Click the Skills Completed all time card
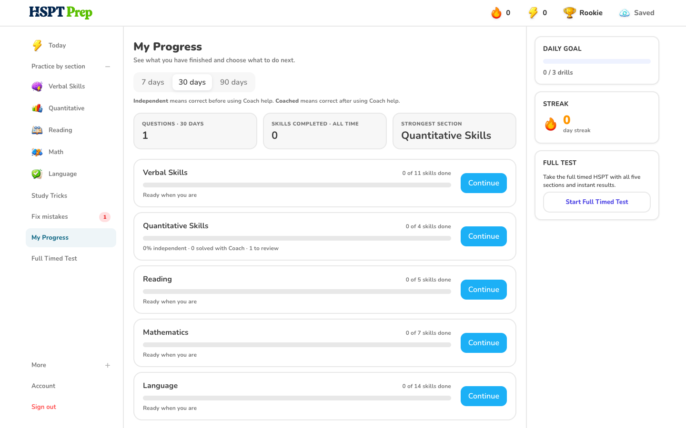The height and width of the screenshot is (428, 686). coord(325,131)
